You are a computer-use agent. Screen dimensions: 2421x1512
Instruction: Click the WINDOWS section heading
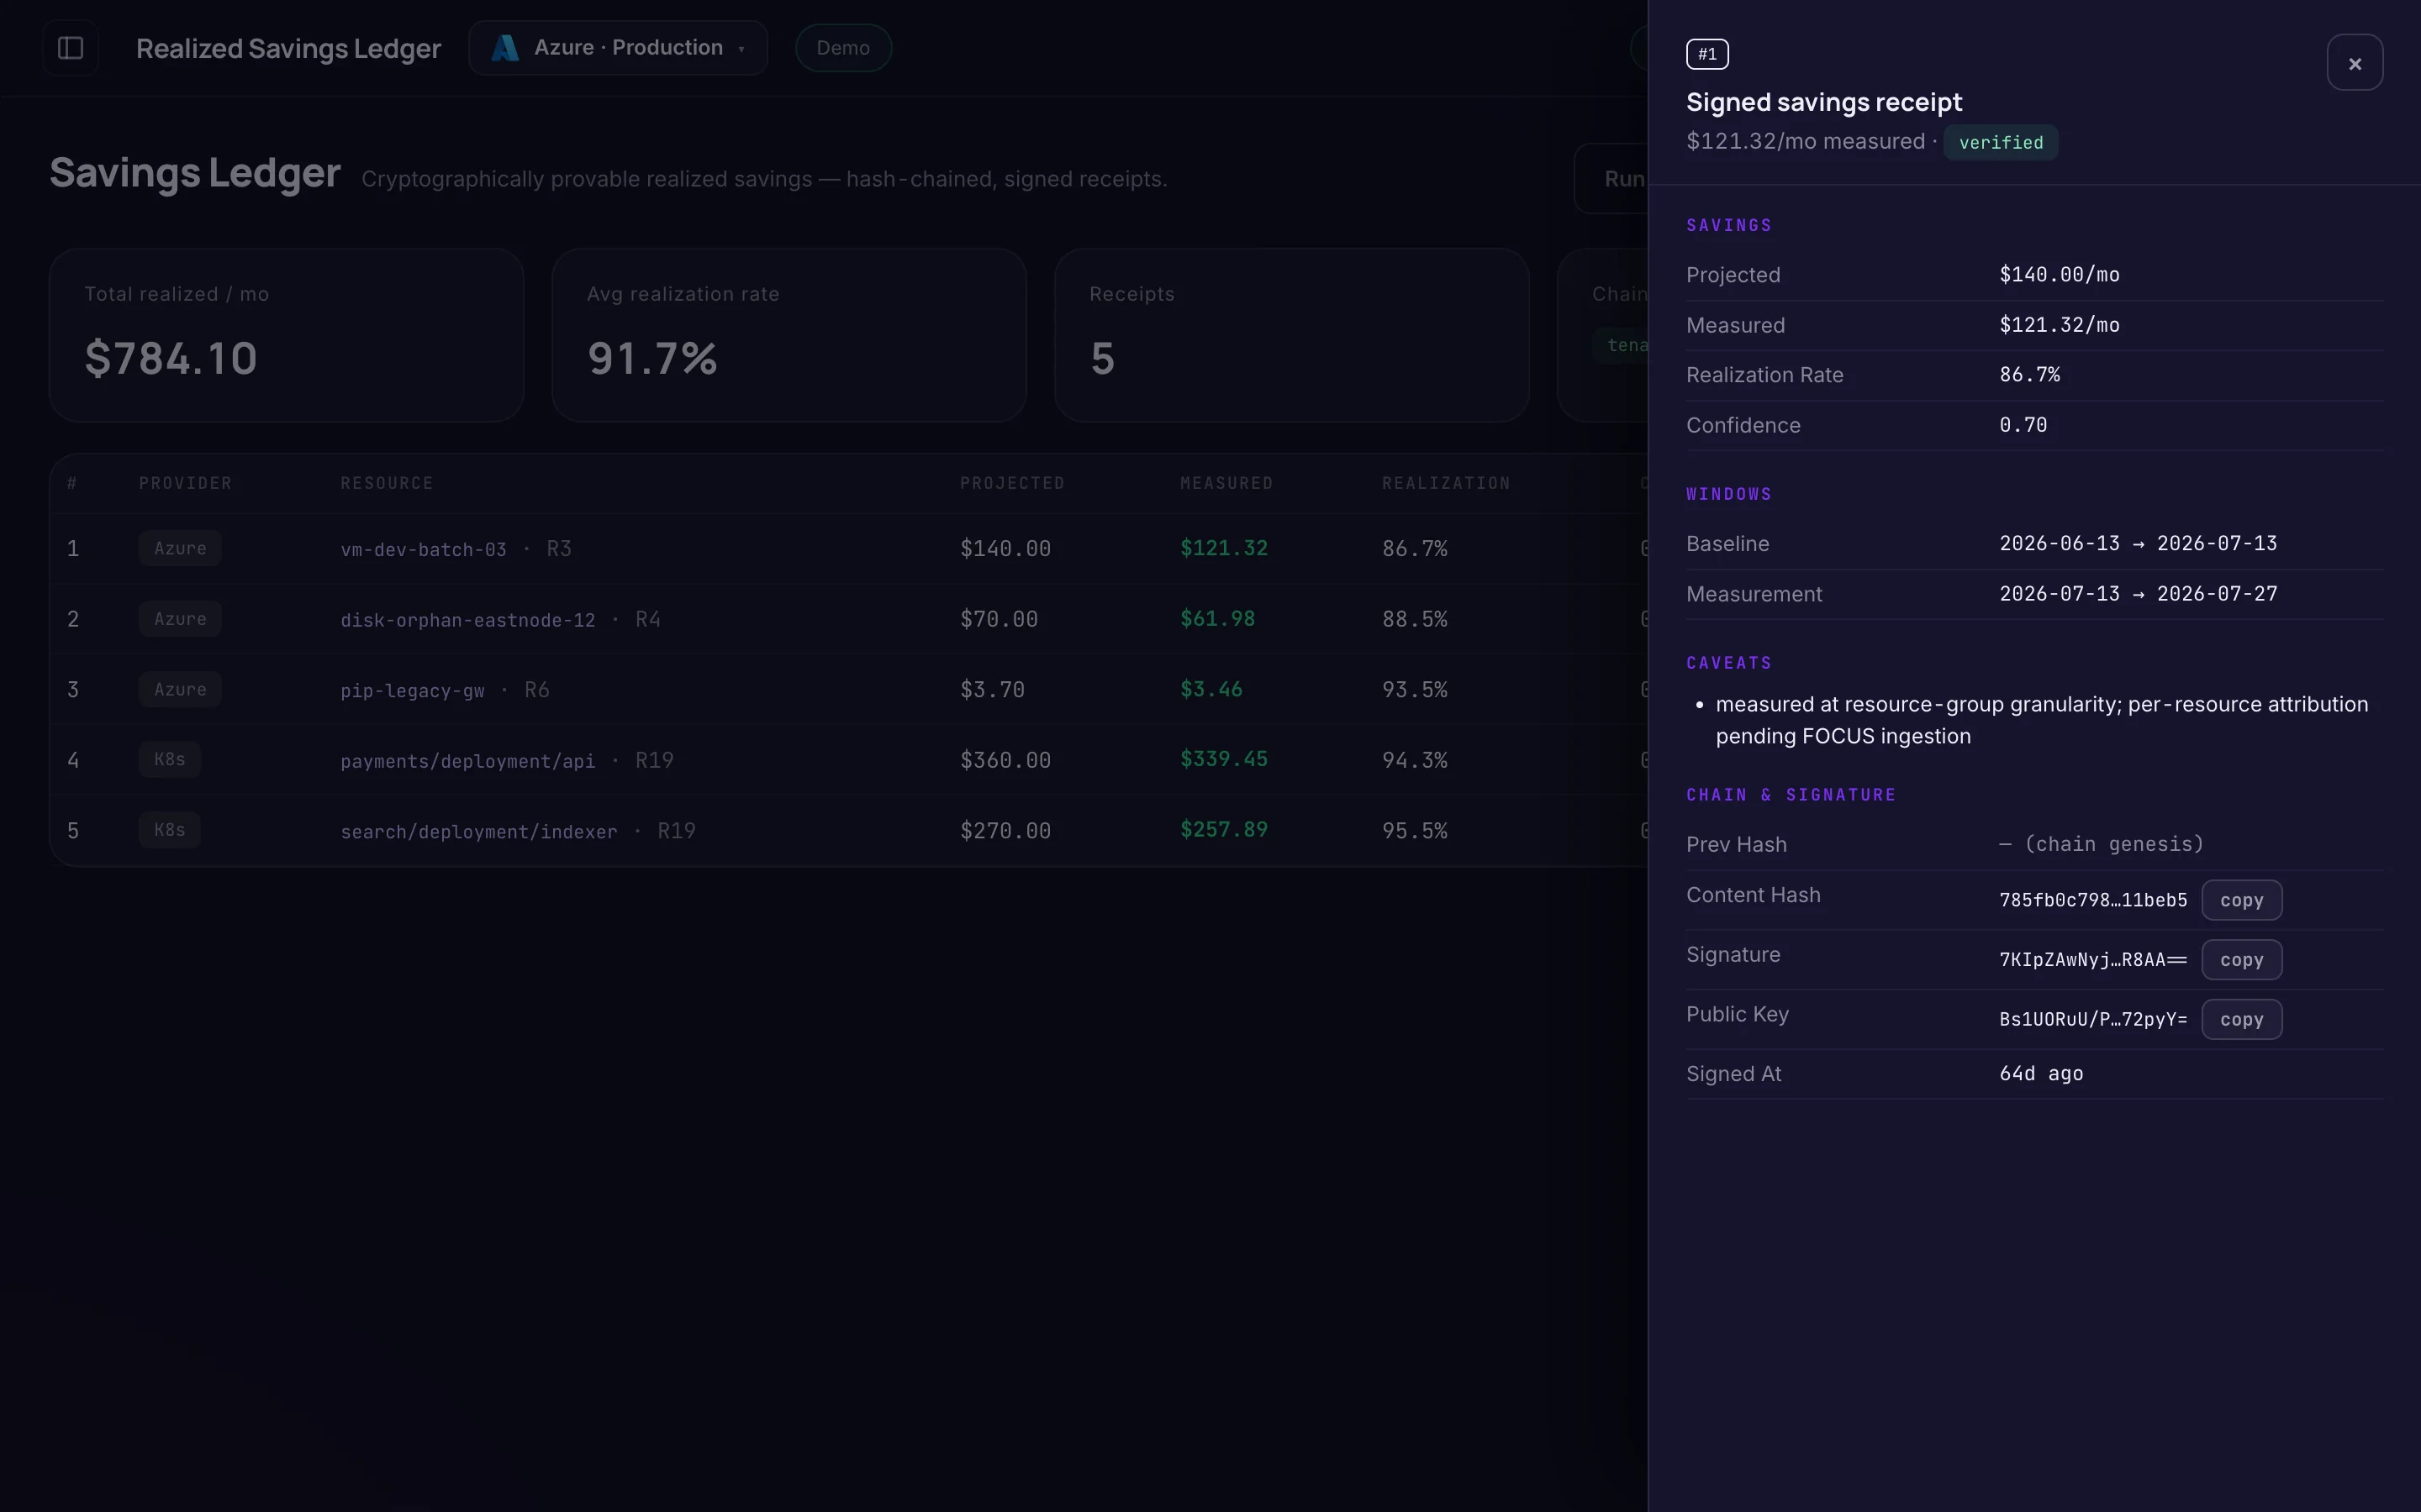(1728, 494)
